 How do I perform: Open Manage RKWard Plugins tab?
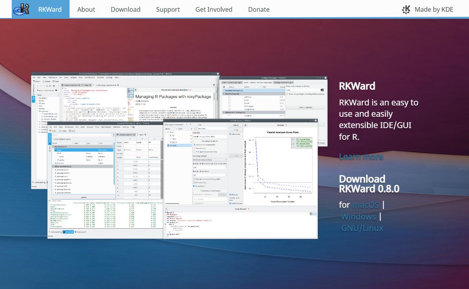(284, 82)
